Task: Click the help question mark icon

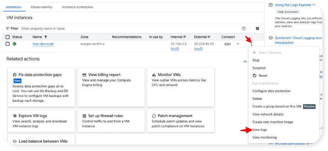Action: click(x=244, y=29)
